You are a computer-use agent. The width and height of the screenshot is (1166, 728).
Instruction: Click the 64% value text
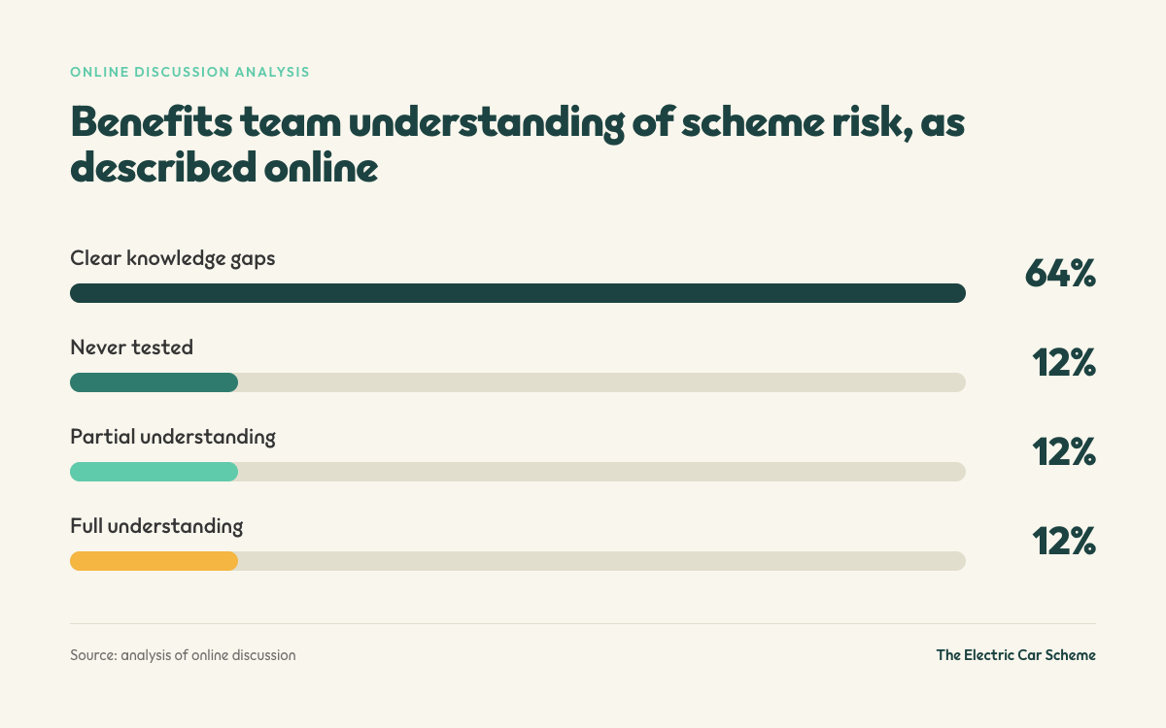[1060, 275]
